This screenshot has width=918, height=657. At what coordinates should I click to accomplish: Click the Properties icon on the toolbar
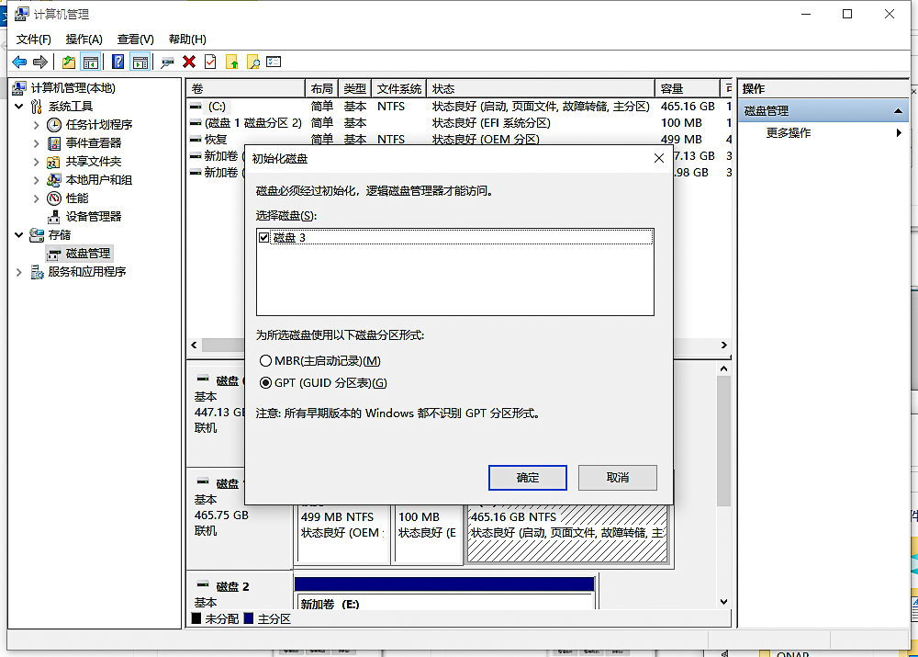tap(211, 61)
